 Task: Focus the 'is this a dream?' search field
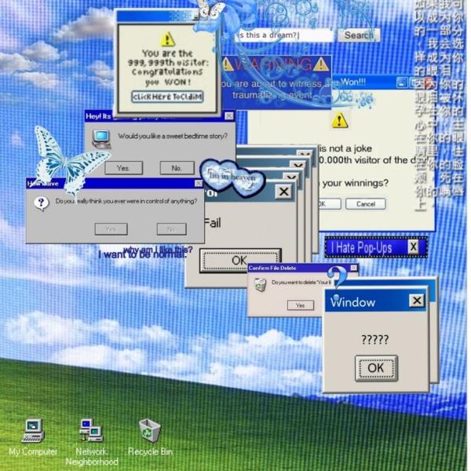(x=283, y=35)
